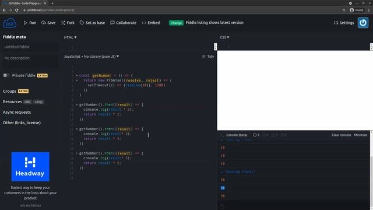Fold the second getNumber().then block
Viewport: 373px width, 210px height.
point(77,129)
